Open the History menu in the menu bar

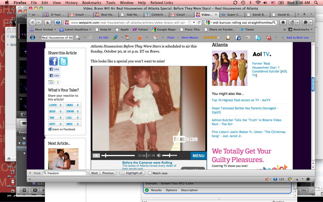[x=71, y=3]
